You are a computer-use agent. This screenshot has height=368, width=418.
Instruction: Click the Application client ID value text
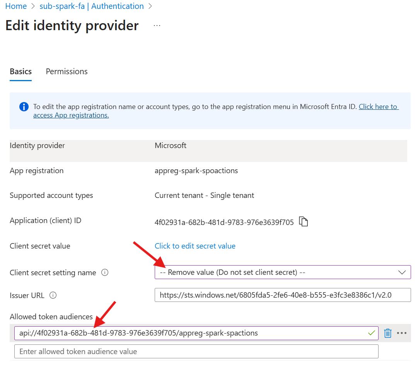[224, 222]
